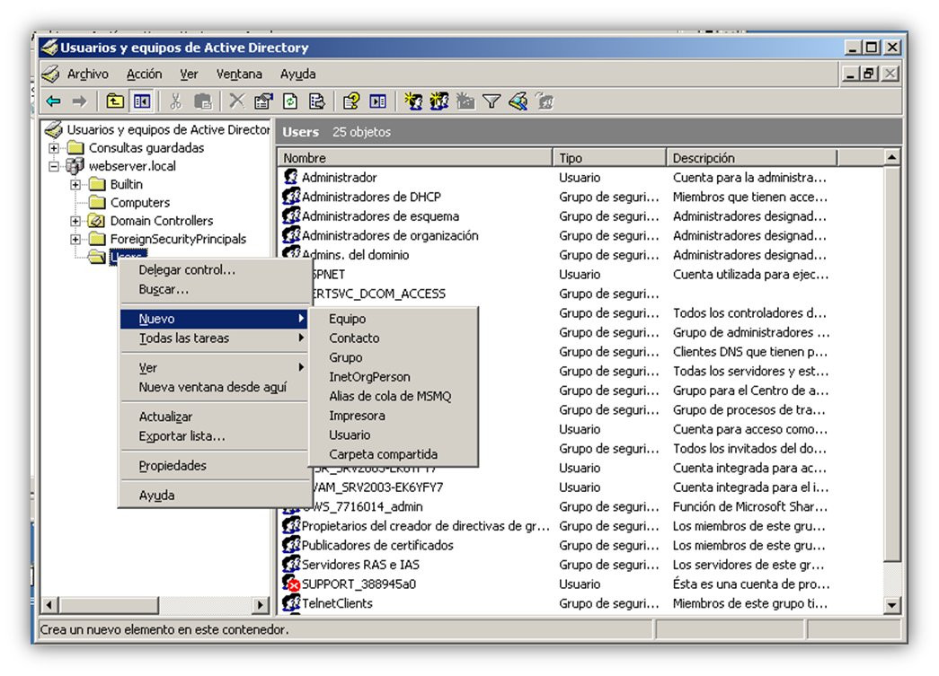
Task: Open the Todas las tareas submenu arrow
Action: click(x=301, y=338)
